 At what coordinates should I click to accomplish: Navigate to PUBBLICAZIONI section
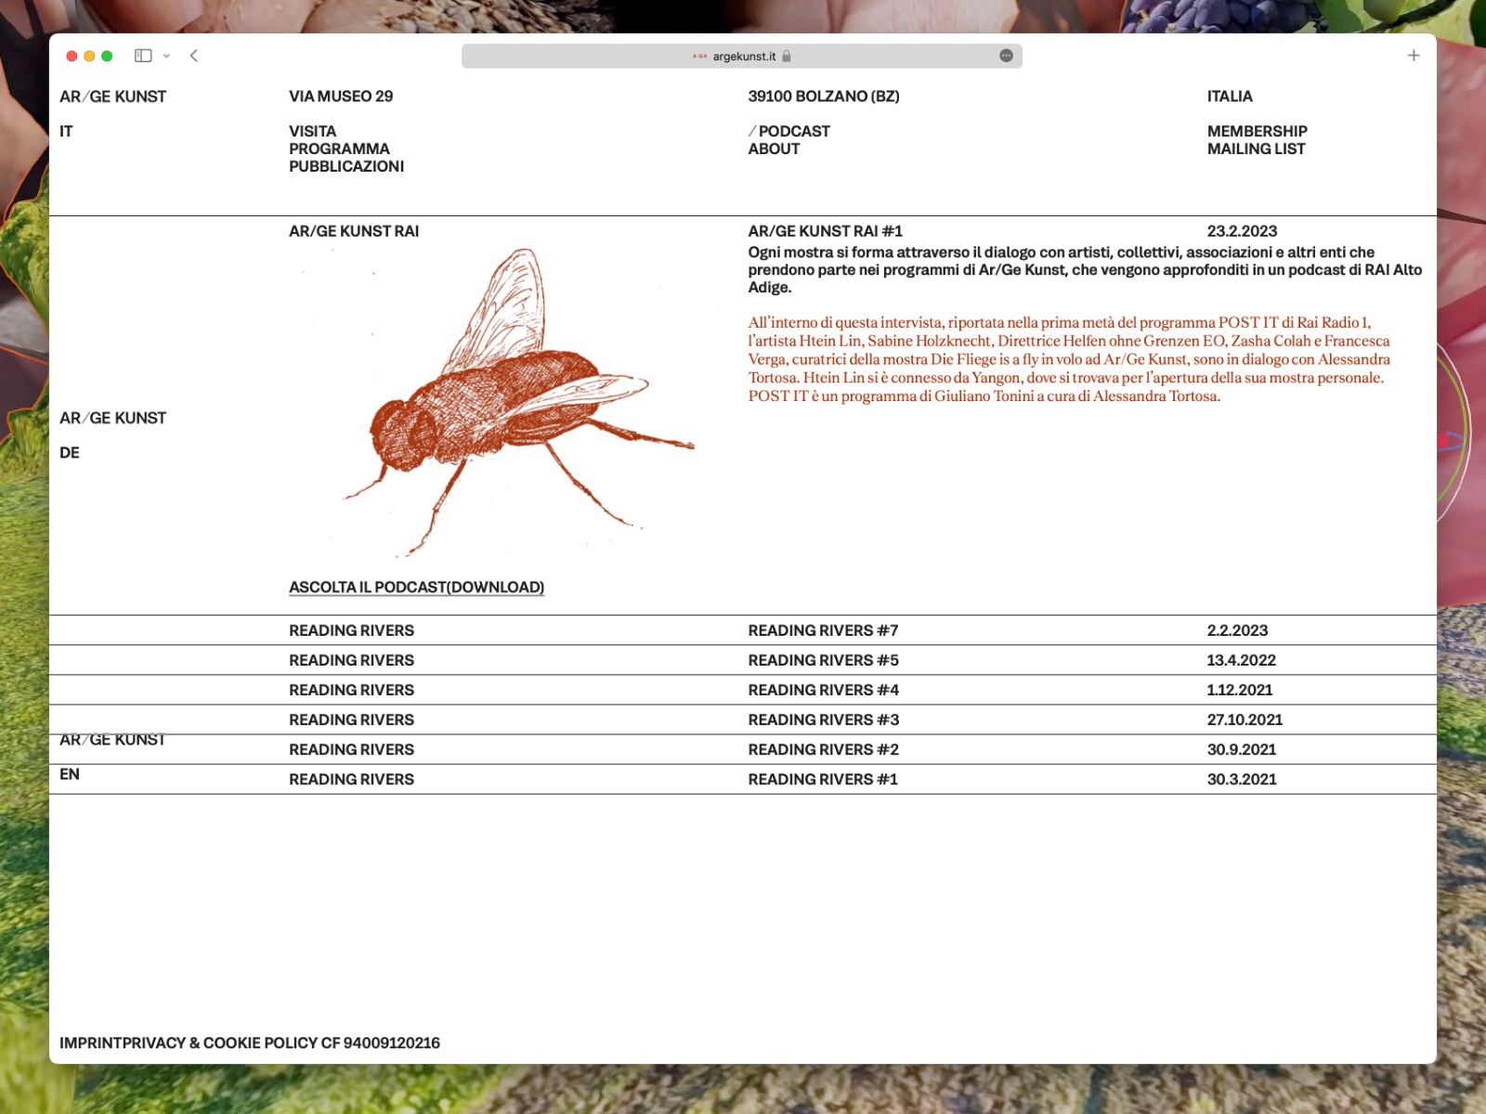[345, 167]
